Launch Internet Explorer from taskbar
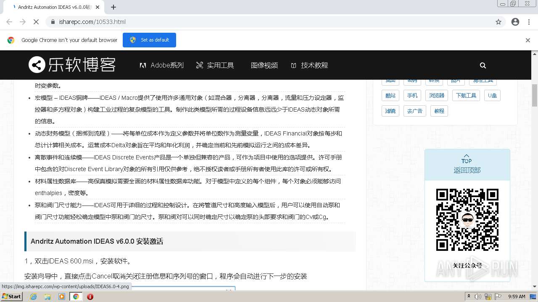Image resolution: width=538 pixels, height=302 pixels. [33, 297]
